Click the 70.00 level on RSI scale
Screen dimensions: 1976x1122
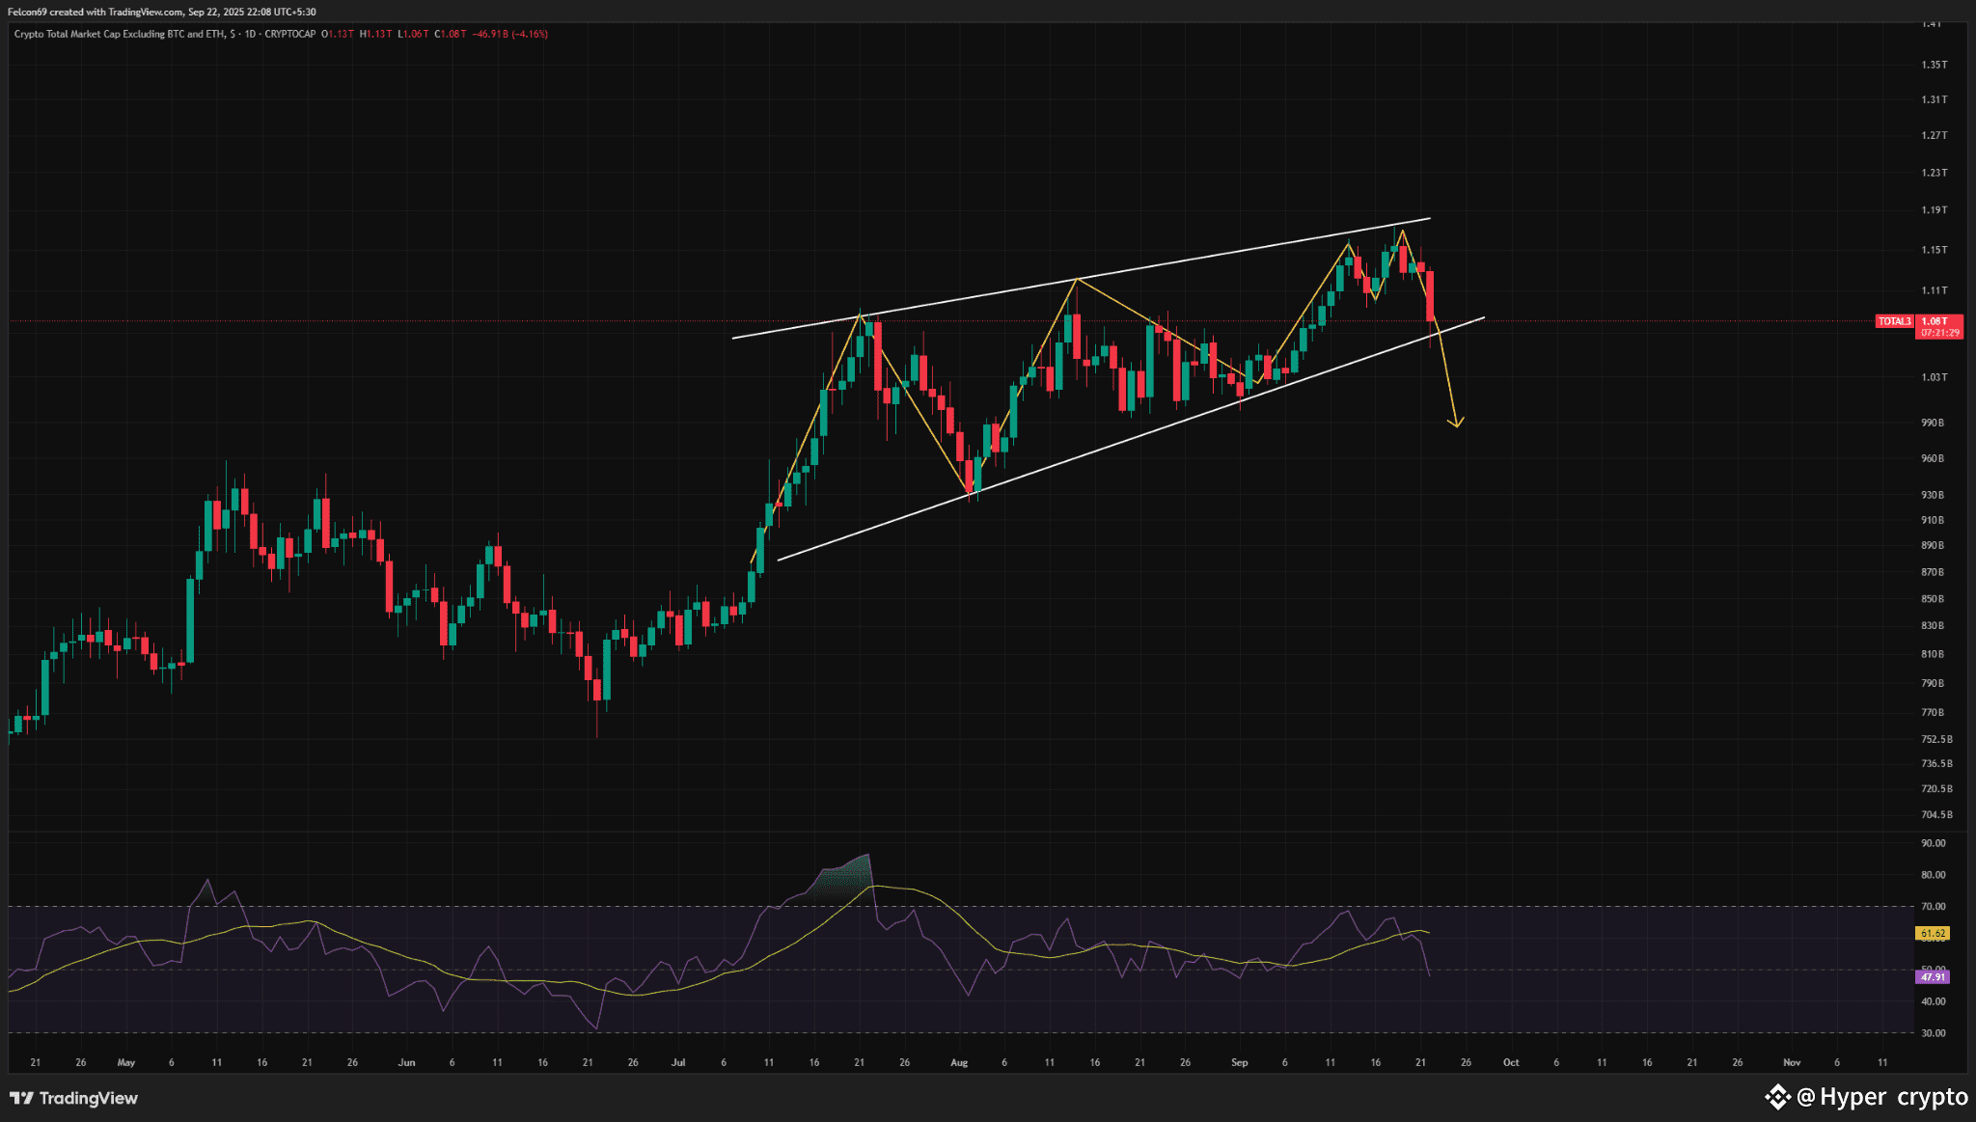(x=1933, y=907)
